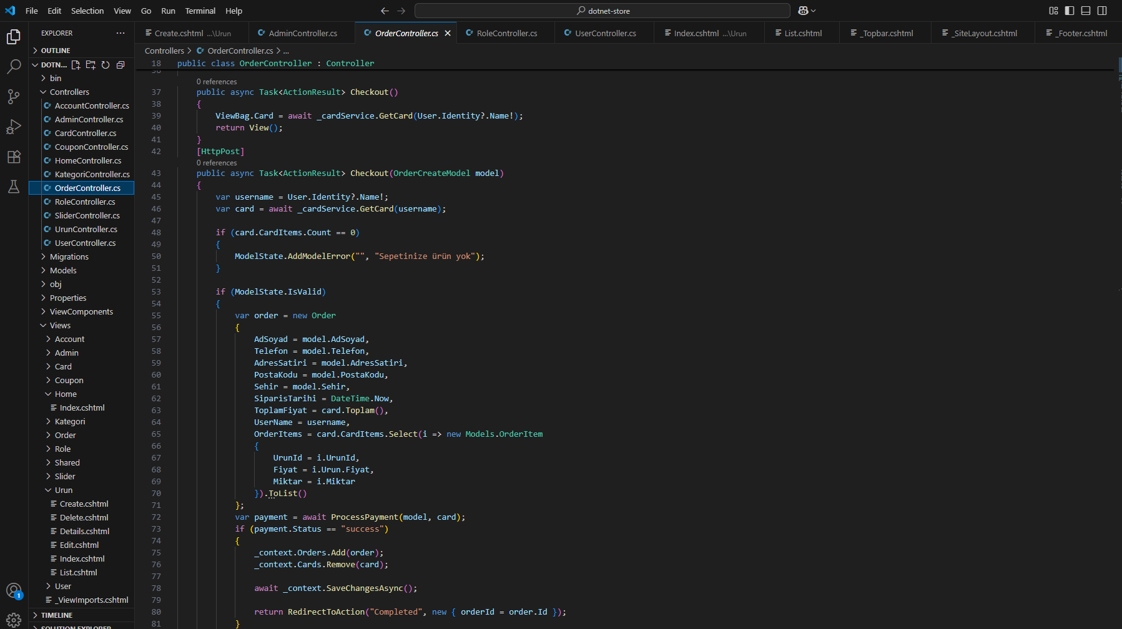Open the Accounts menu icon
1122x629 pixels.
click(x=14, y=590)
